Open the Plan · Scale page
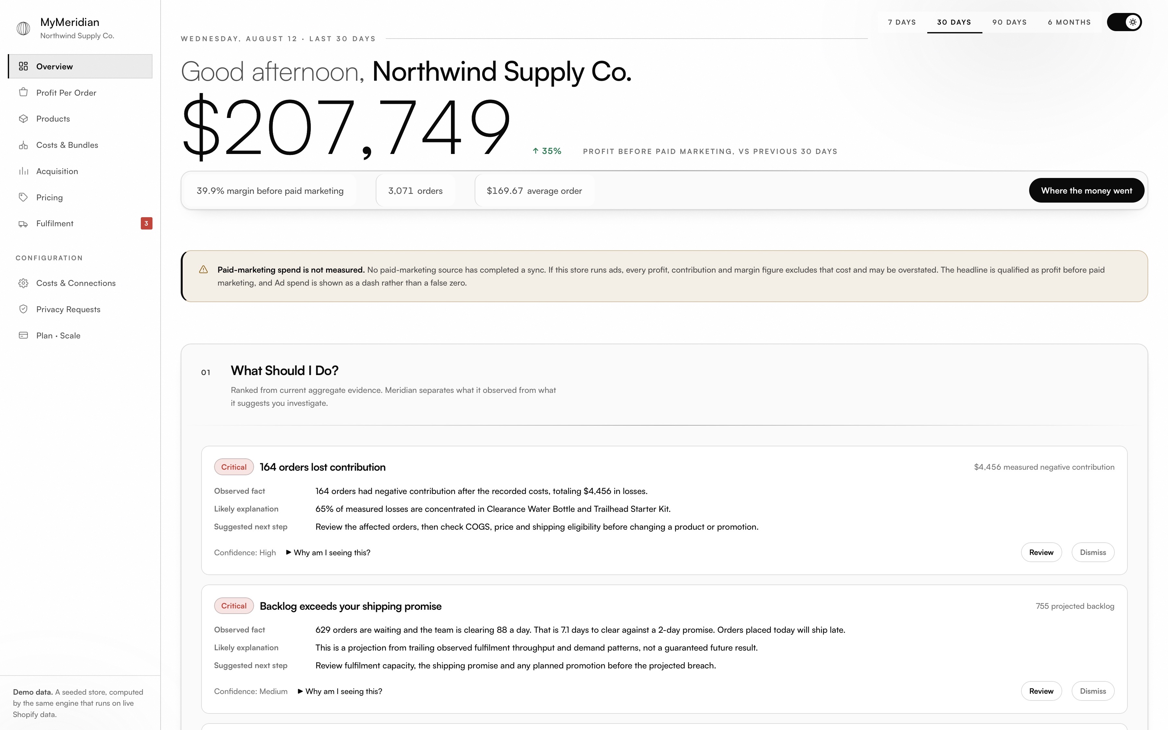 coord(80,335)
